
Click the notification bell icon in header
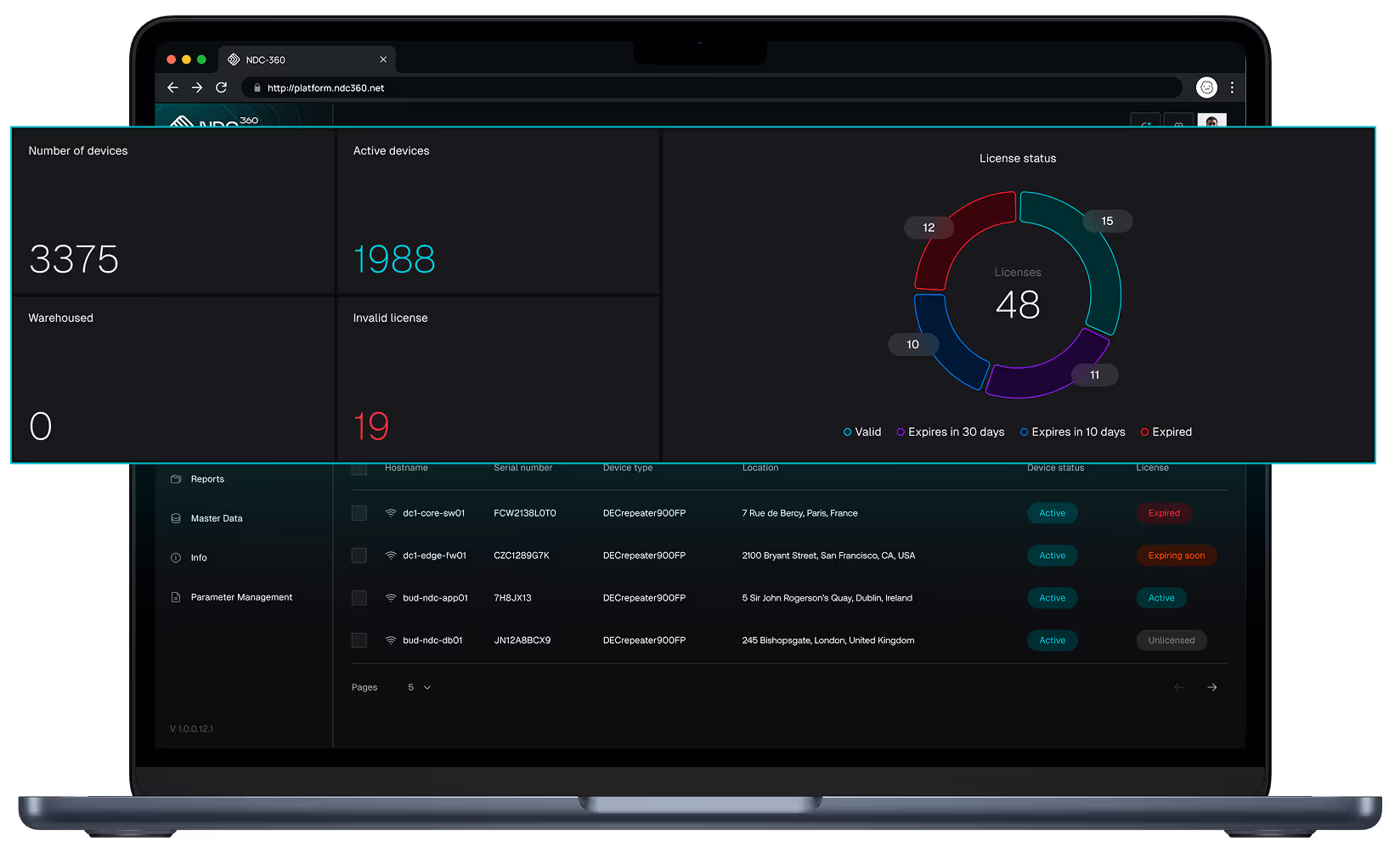[1178, 121]
